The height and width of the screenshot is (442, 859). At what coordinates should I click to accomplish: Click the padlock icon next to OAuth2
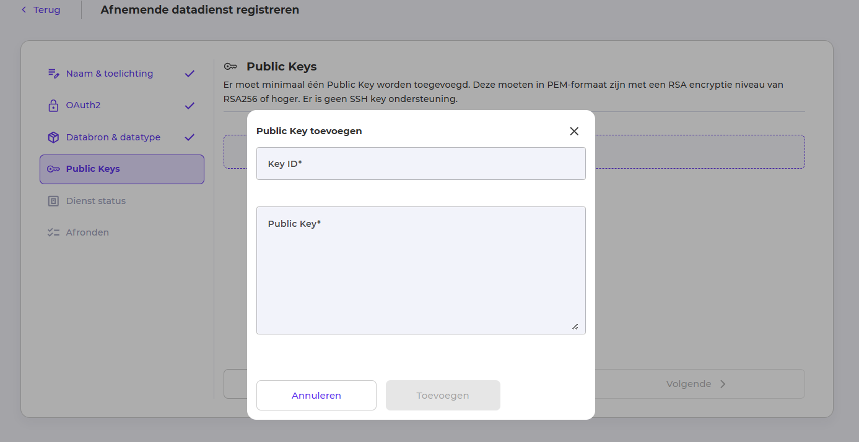click(x=53, y=105)
